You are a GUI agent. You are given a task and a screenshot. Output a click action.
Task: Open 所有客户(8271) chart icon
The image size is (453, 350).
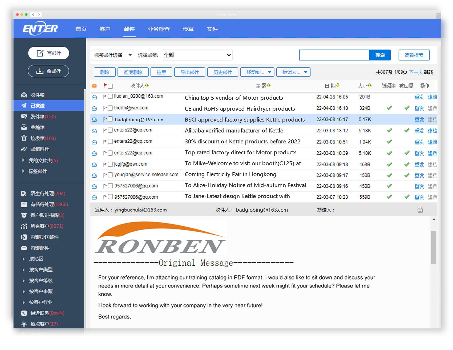click(x=24, y=226)
